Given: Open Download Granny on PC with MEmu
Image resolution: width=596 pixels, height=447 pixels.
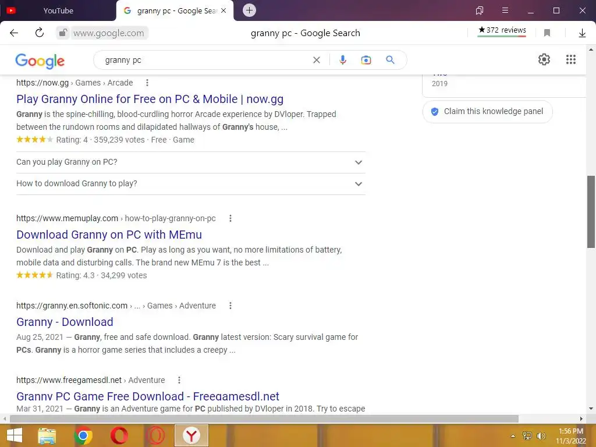Looking at the screenshot, I should pyautogui.click(x=109, y=235).
